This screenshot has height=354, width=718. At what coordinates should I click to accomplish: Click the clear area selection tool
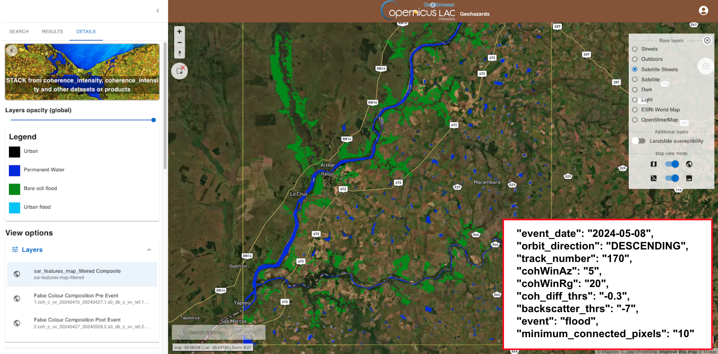point(179,71)
